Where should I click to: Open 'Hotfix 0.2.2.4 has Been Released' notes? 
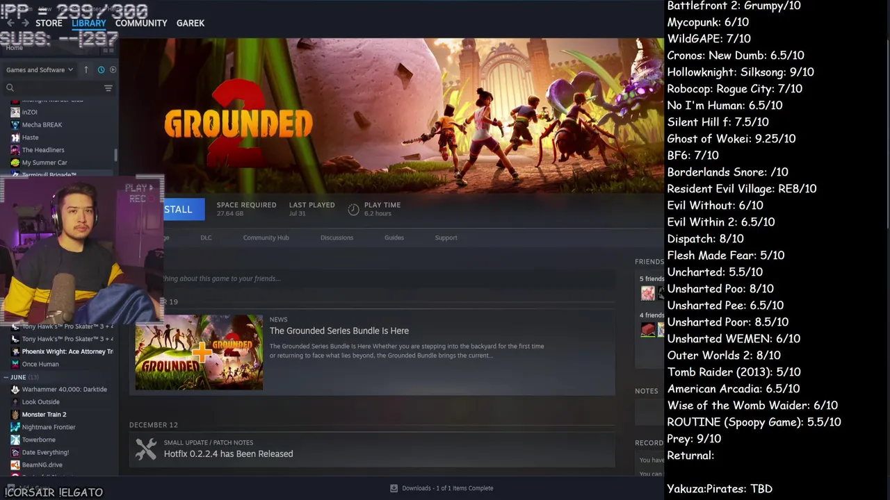[228, 454]
